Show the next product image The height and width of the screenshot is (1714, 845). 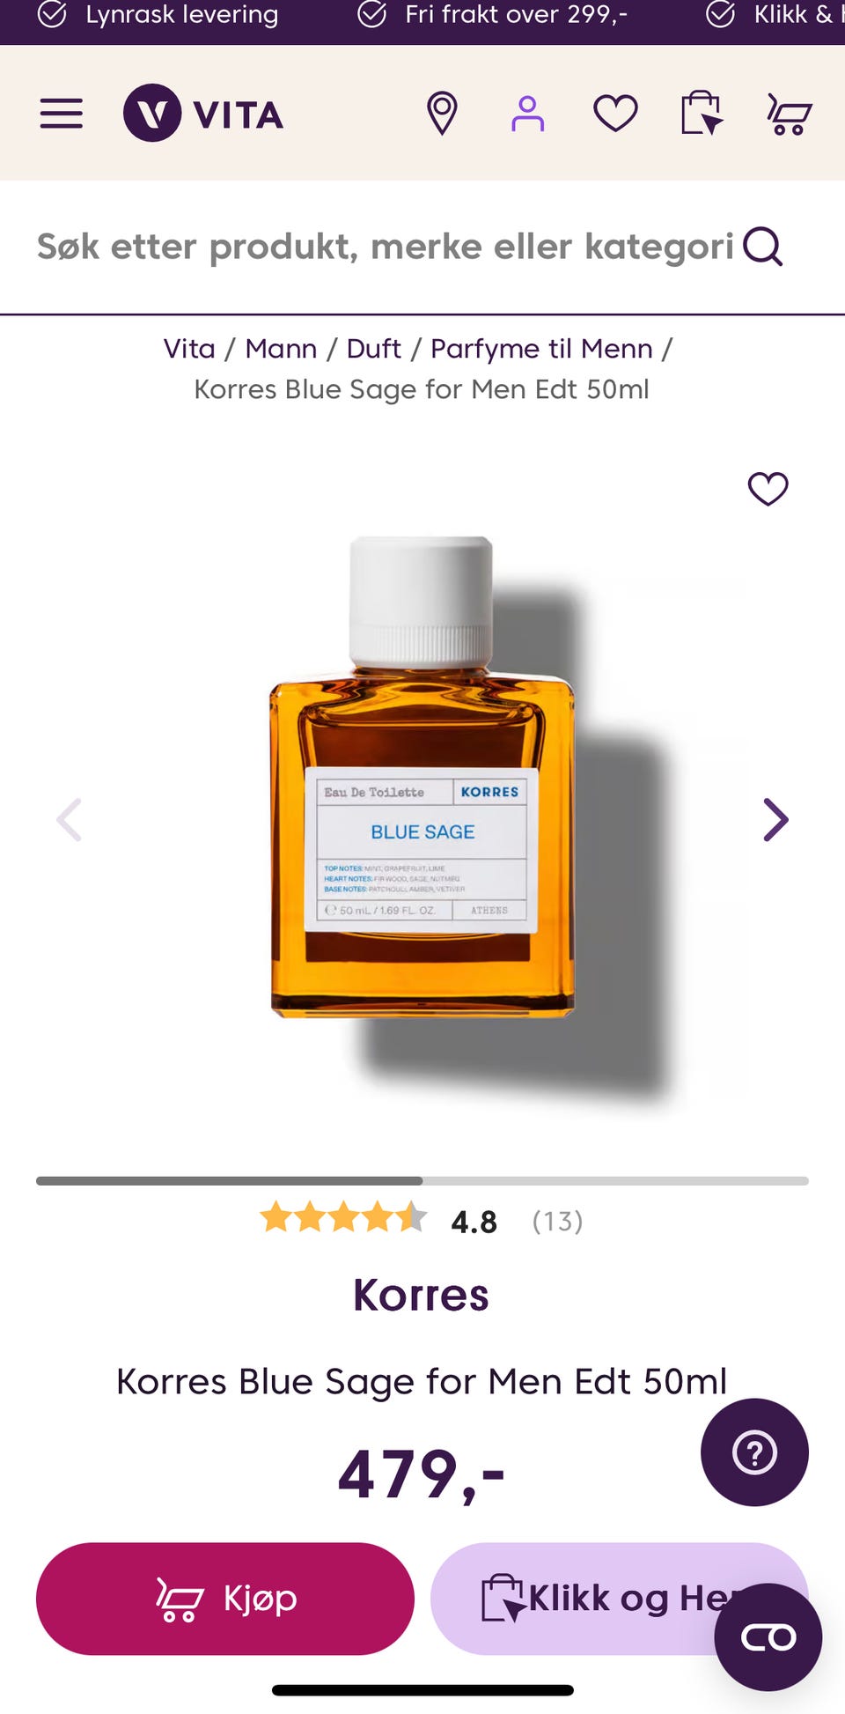775,820
